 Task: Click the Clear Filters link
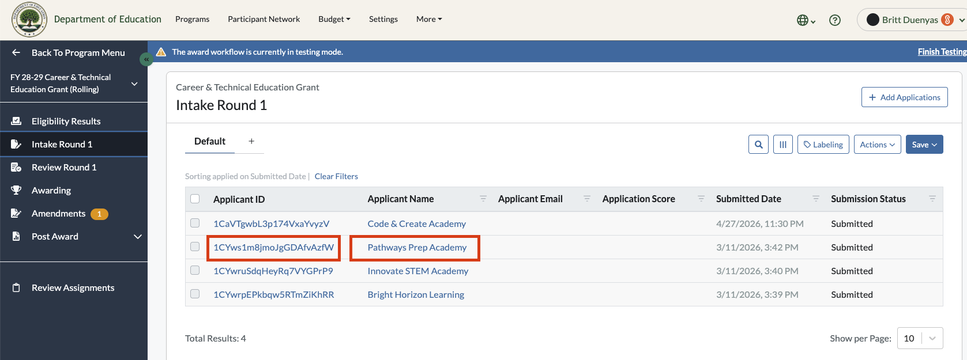(x=336, y=176)
